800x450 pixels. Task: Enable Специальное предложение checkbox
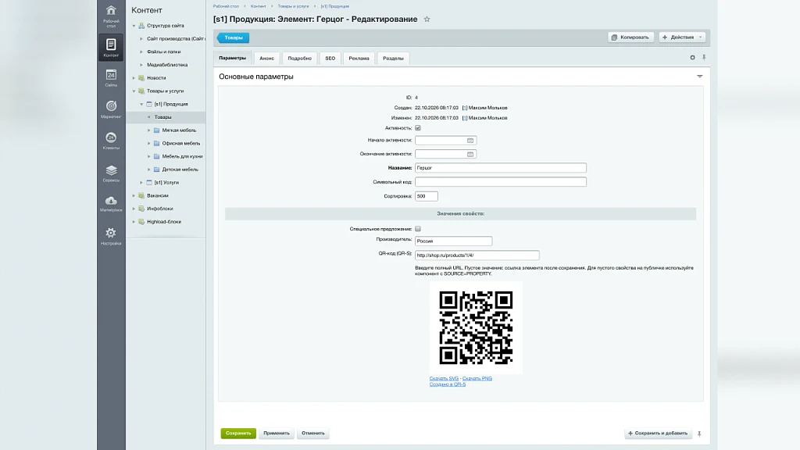pos(418,229)
